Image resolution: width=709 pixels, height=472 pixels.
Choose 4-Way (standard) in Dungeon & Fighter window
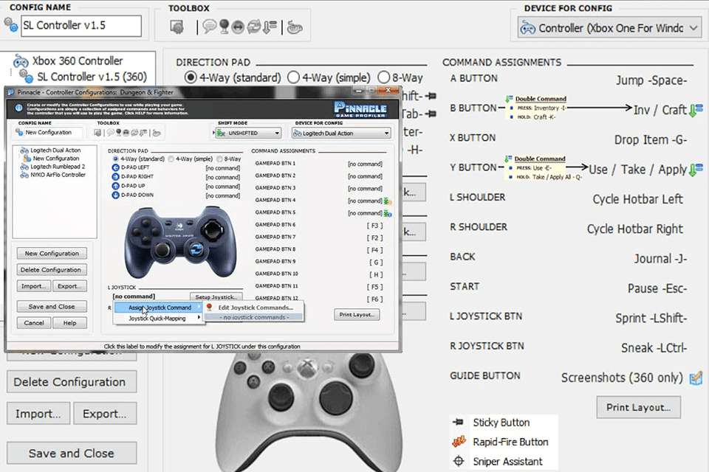pyautogui.click(x=115, y=159)
